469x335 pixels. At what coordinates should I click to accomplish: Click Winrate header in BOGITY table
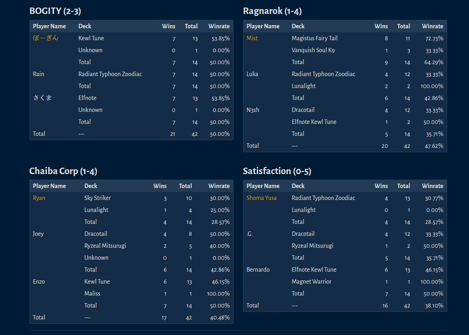pos(219,26)
